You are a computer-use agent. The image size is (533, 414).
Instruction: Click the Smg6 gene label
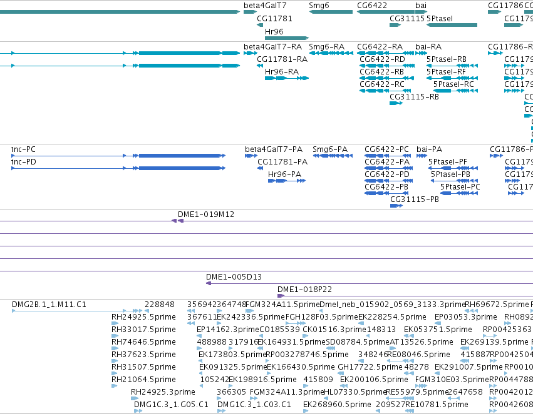[x=319, y=6]
